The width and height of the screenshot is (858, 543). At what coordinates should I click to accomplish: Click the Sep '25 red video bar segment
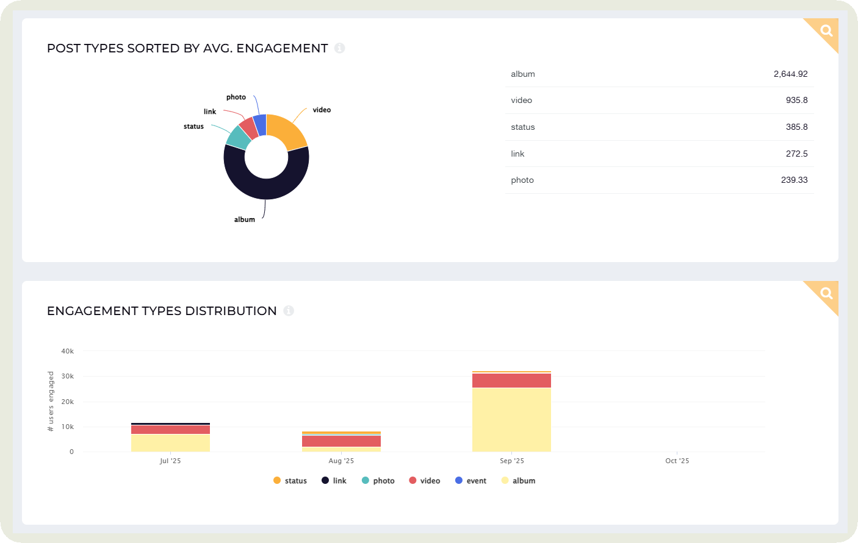pos(511,380)
